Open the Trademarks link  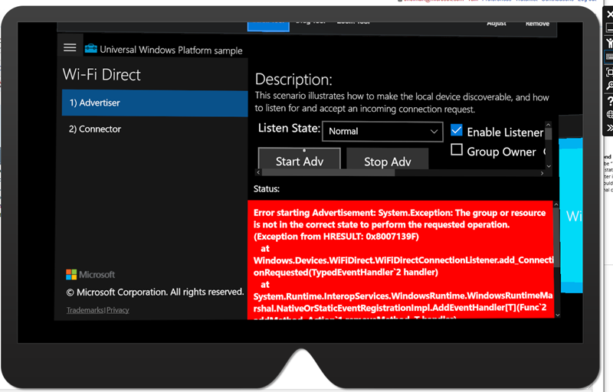[85, 310]
